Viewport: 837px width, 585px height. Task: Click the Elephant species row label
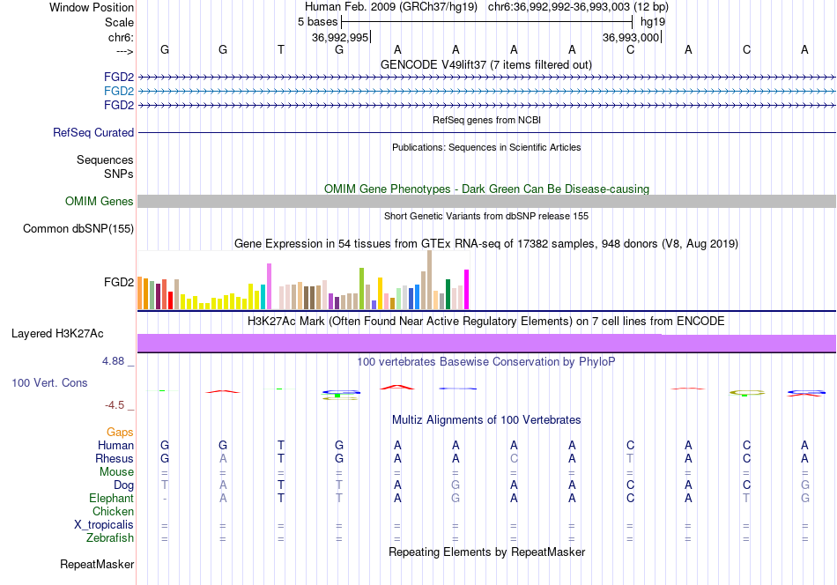[111, 498]
